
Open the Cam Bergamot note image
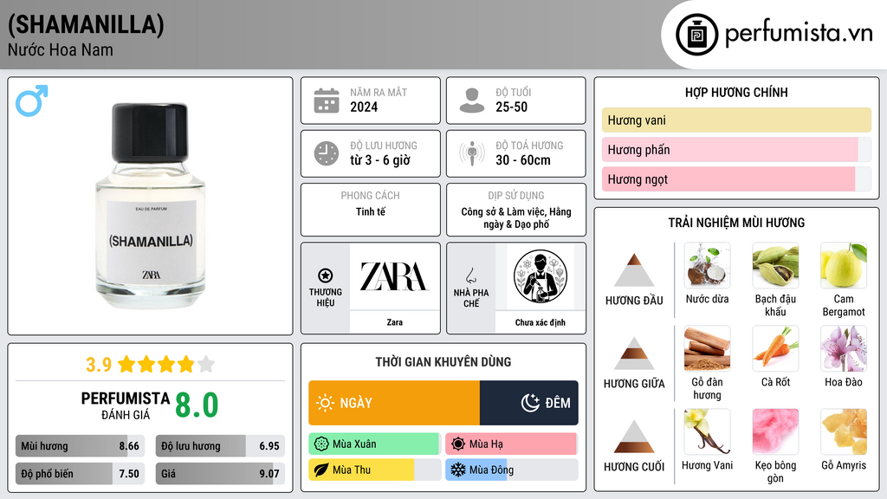844,266
